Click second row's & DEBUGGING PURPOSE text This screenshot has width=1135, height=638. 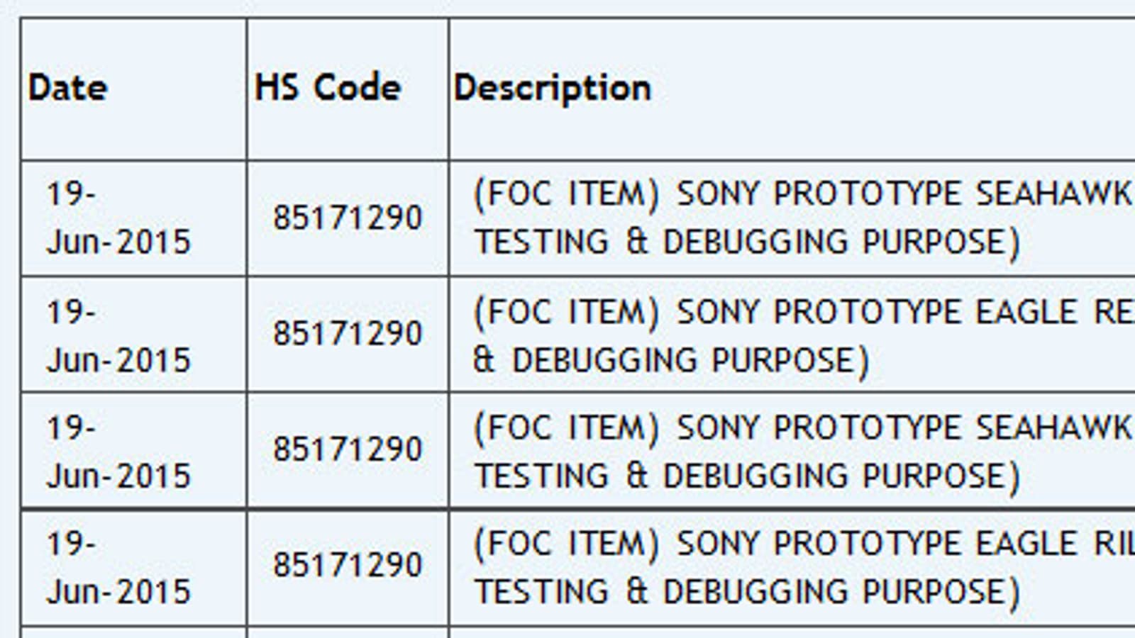click(x=671, y=360)
